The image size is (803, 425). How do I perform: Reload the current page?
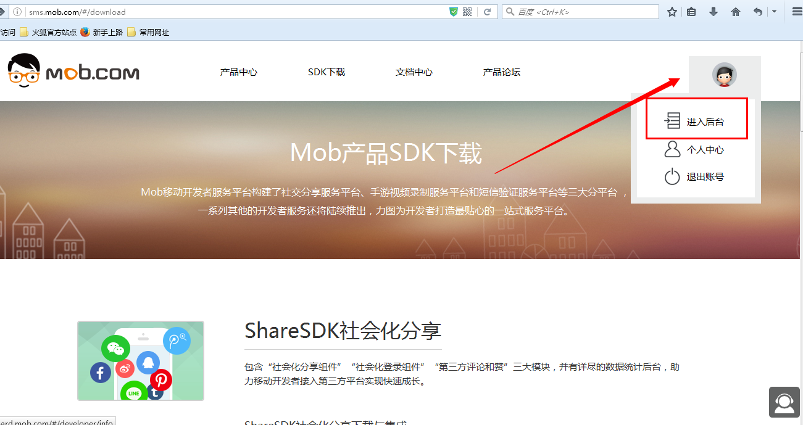coord(487,12)
